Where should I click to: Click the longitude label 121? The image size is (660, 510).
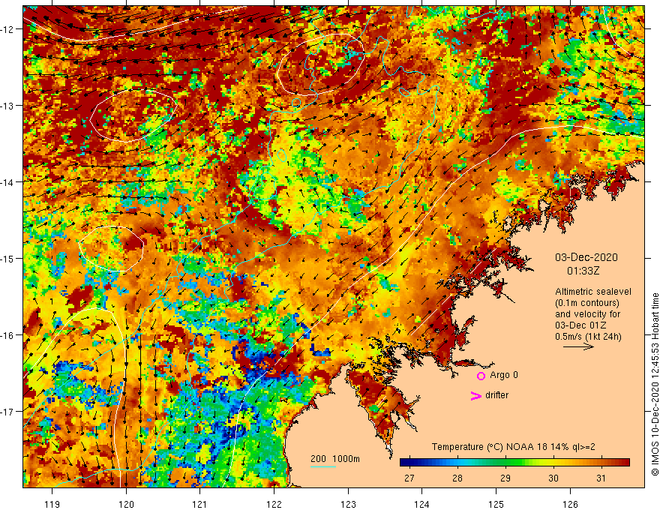(x=200, y=504)
